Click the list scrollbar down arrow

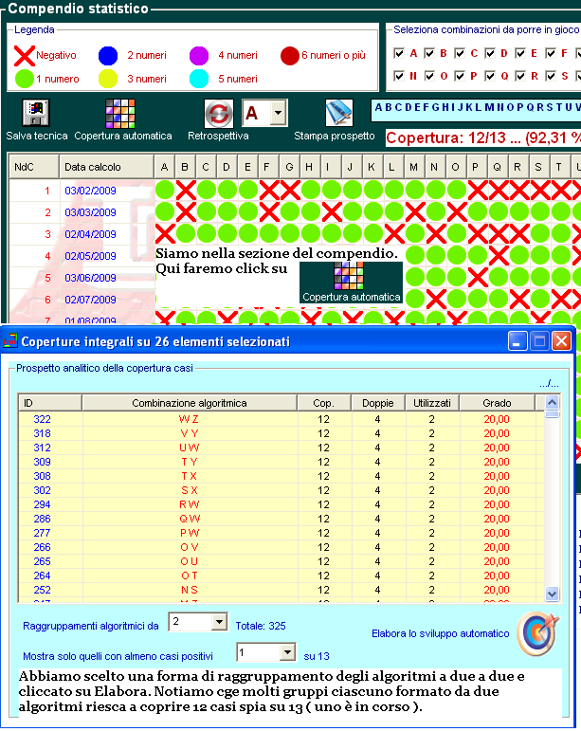(553, 594)
